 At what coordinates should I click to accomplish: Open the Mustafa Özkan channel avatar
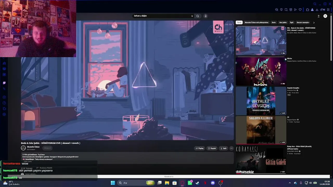click(23, 148)
